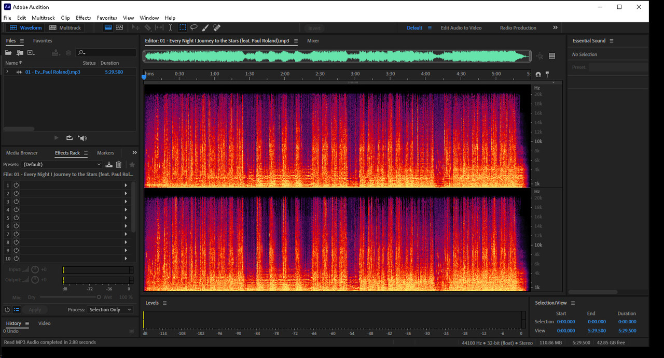The height and width of the screenshot is (358, 664).
Task: Open the Effects Rack panel menu
Action: [x=86, y=153]
